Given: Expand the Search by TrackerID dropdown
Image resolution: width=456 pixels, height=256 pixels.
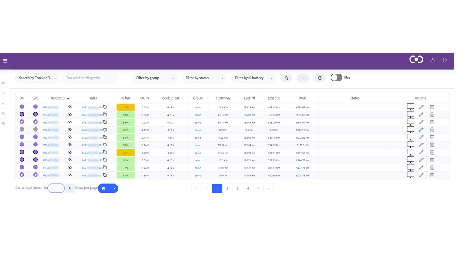Looking at the screenshot, I should (x=37, y=78).
